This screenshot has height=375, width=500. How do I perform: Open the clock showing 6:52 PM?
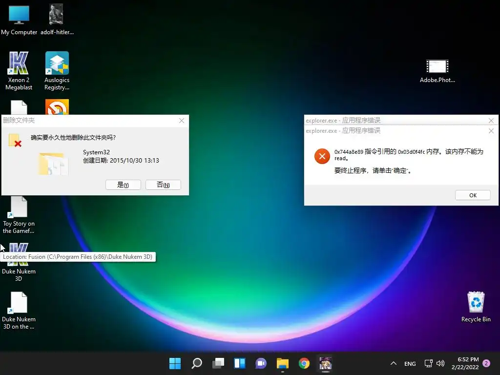coord(465,363)
